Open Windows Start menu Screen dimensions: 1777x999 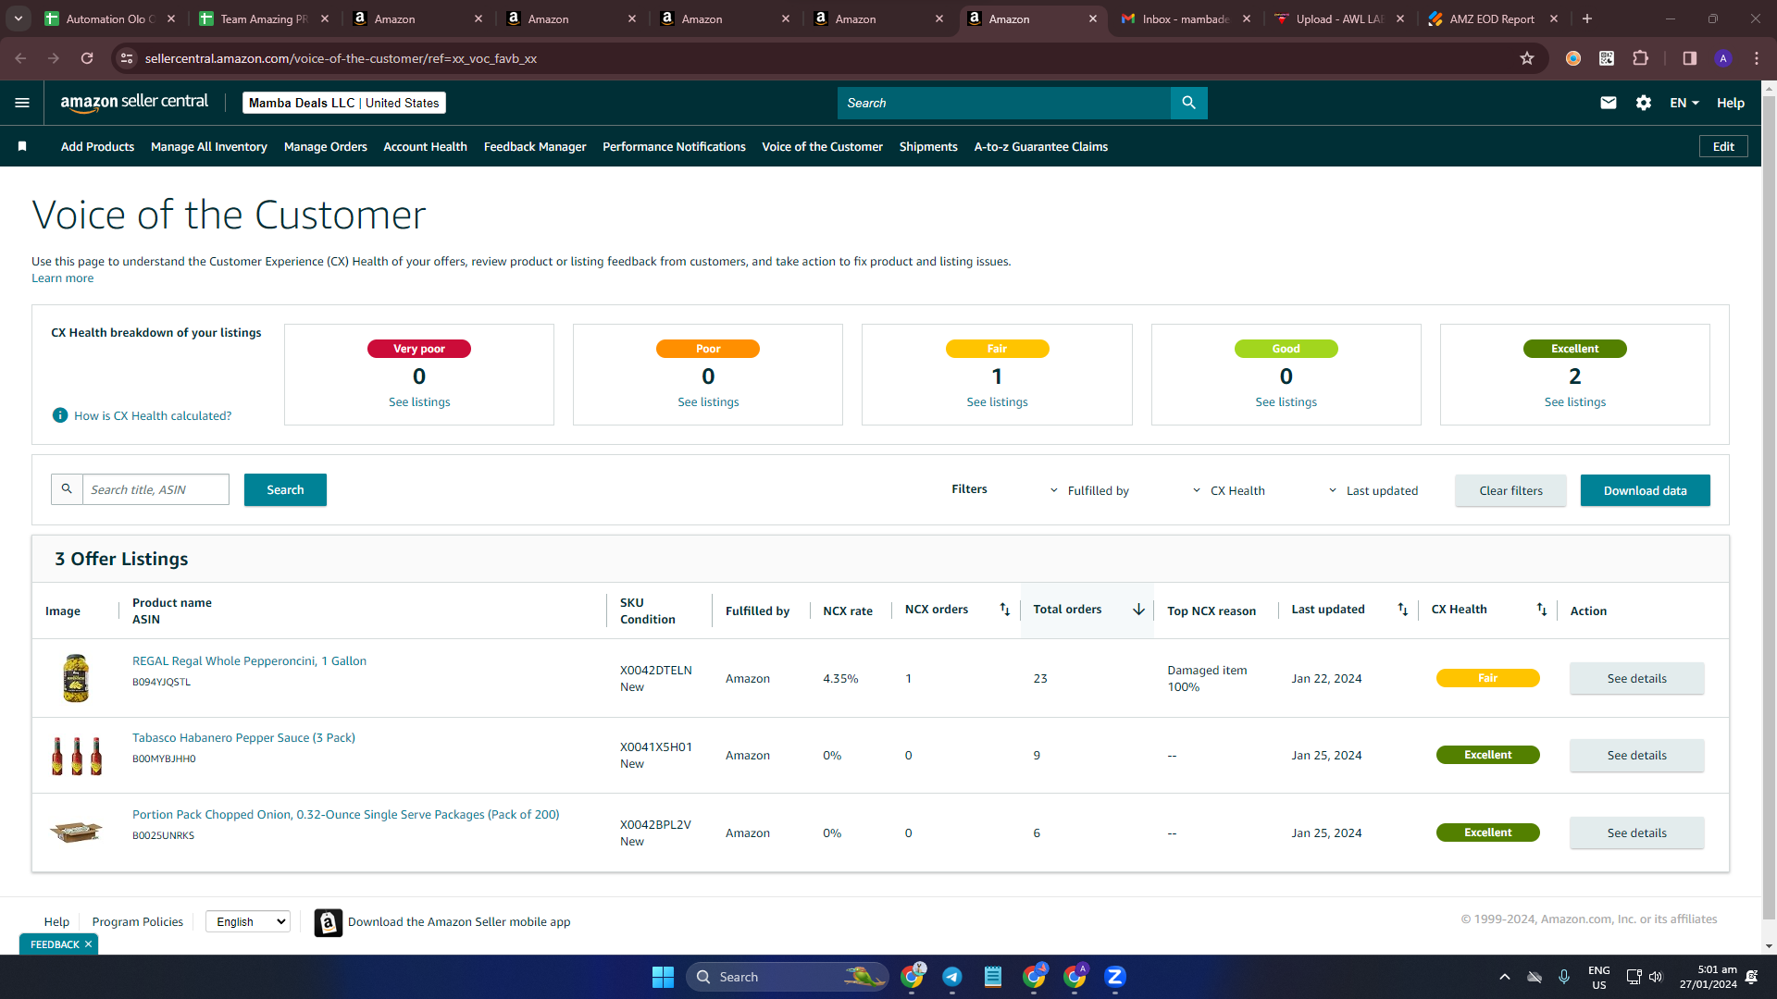pyautogui.click(x=663, y=977)
